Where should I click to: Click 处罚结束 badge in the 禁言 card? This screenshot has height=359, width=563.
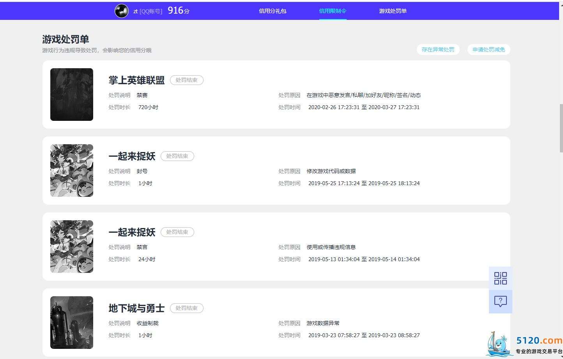(x=177, y=232)
